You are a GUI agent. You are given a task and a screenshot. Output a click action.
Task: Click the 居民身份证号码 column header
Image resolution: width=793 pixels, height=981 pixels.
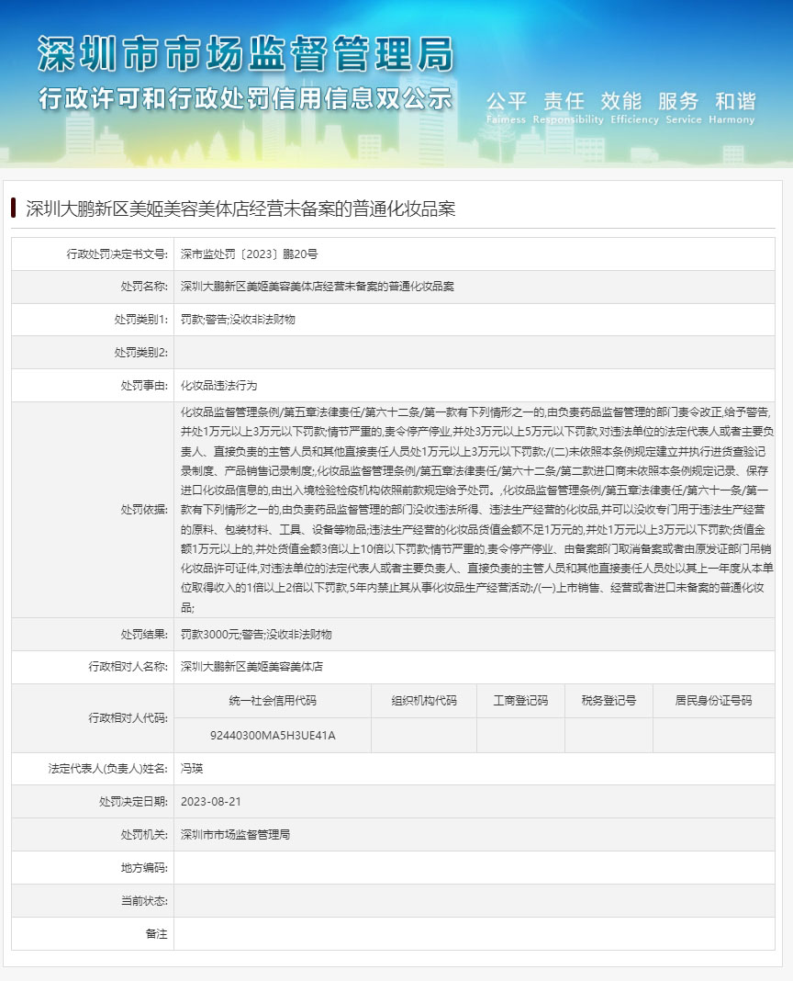pyautogui.click(x=713, y=701)
